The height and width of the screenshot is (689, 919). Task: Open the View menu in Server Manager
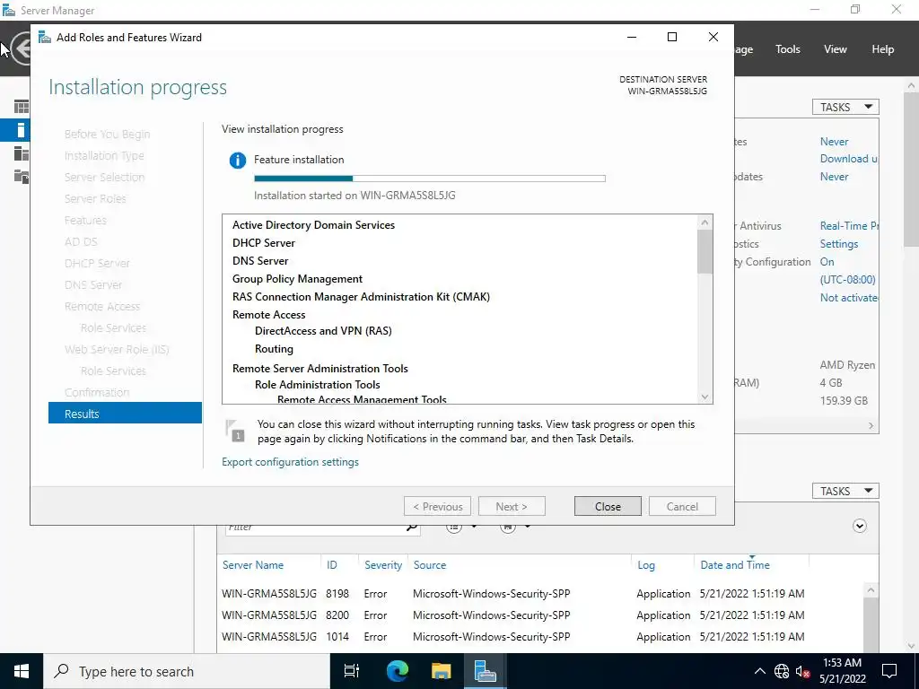835,49
